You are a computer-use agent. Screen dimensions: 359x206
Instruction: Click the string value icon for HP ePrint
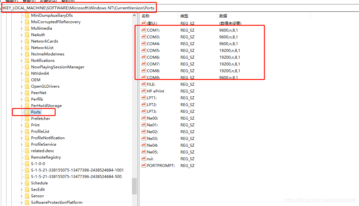click(x=144, y=91)
